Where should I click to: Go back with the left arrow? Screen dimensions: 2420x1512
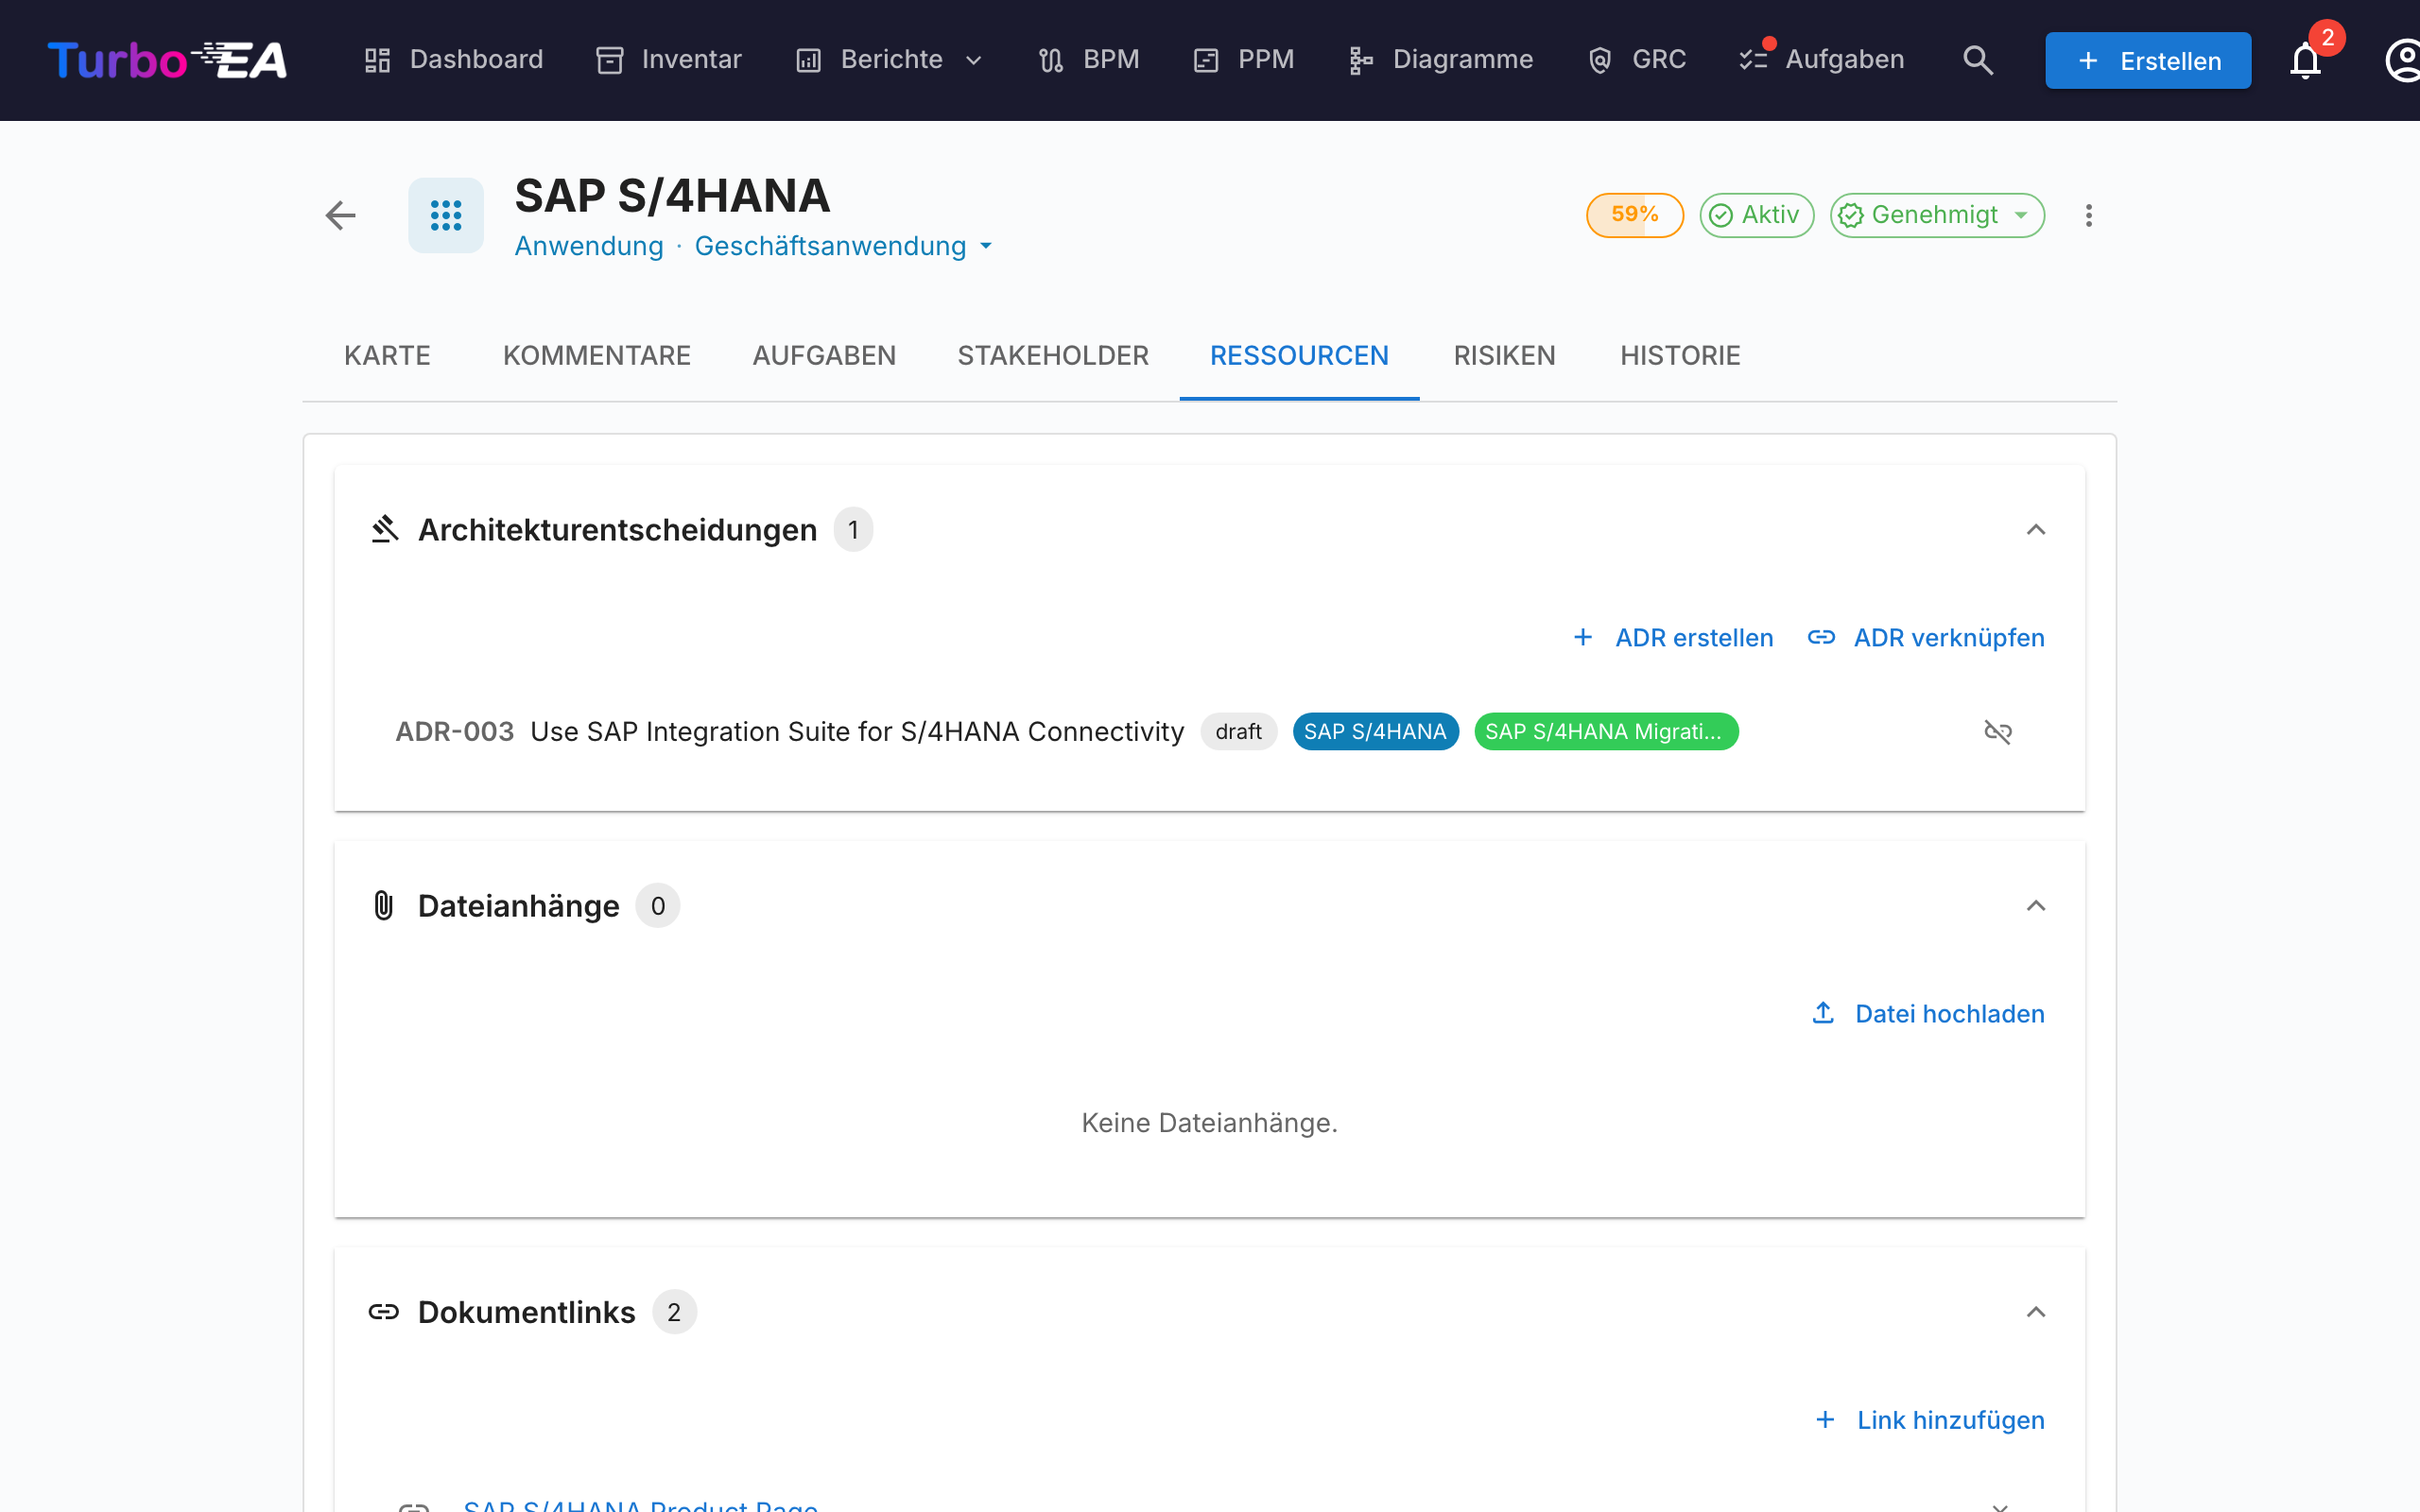pos(340,215)
